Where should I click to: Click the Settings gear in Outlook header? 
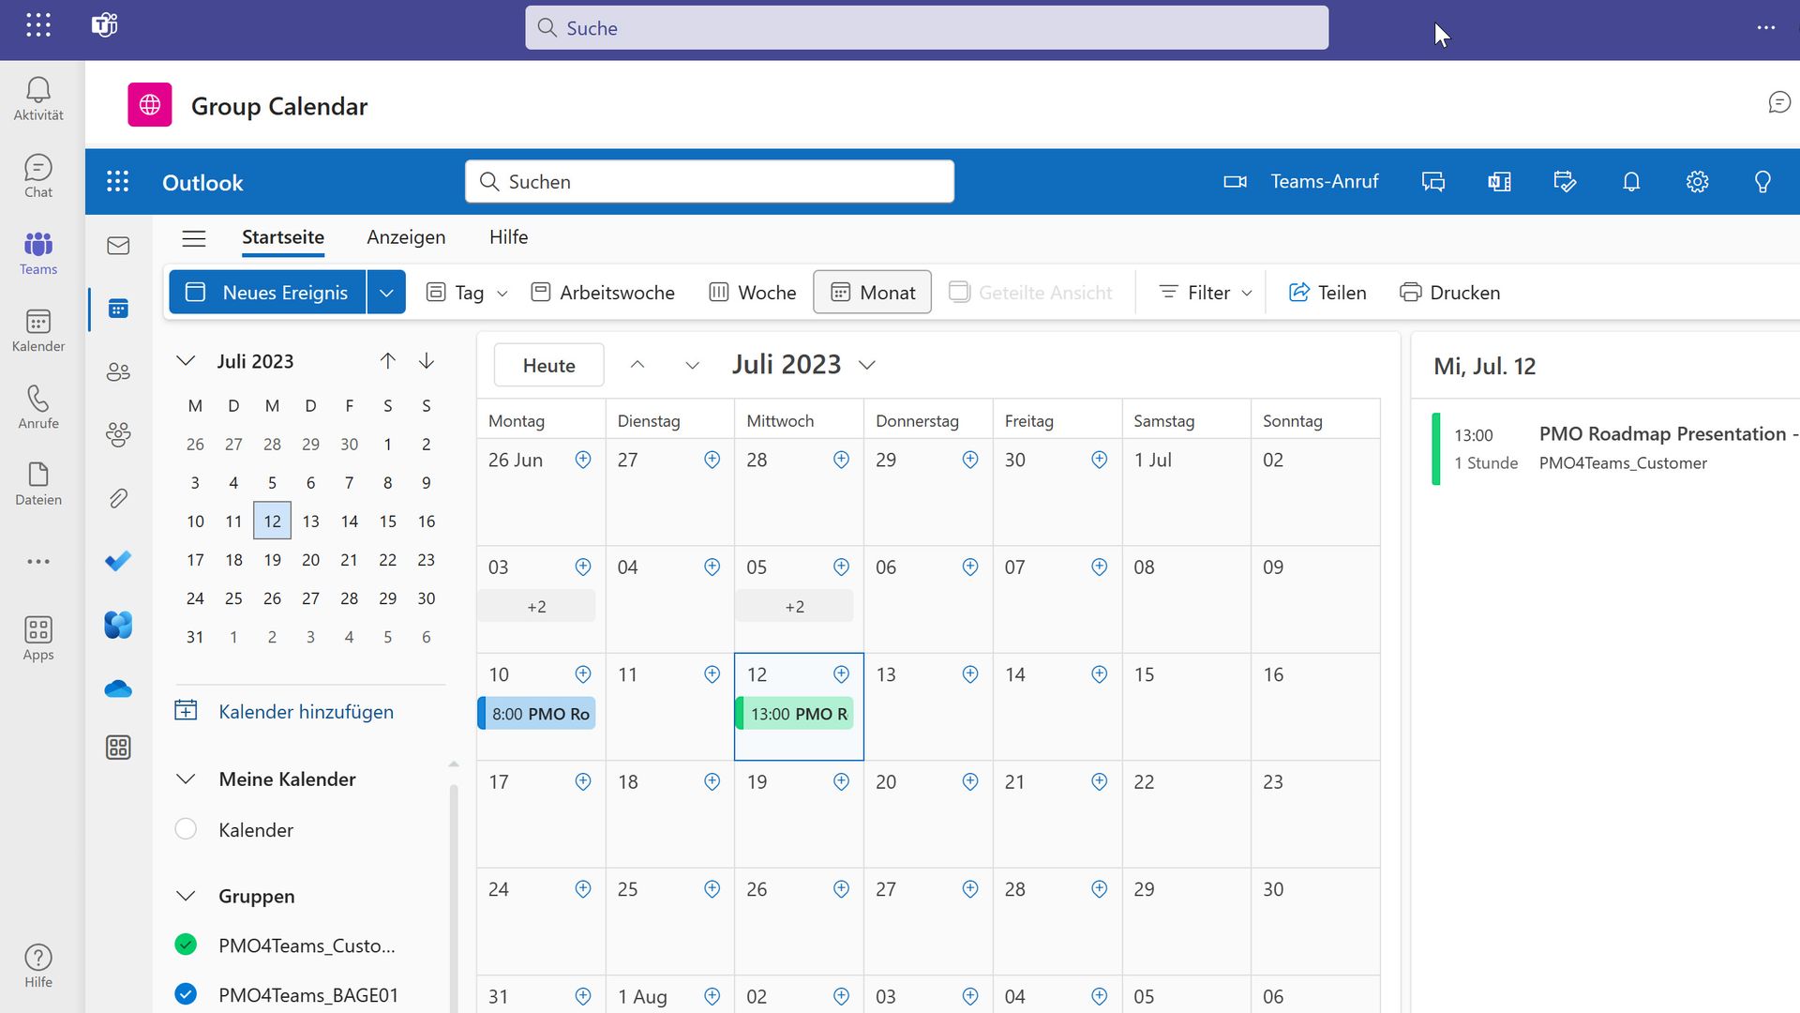(x=1697, y=182)
